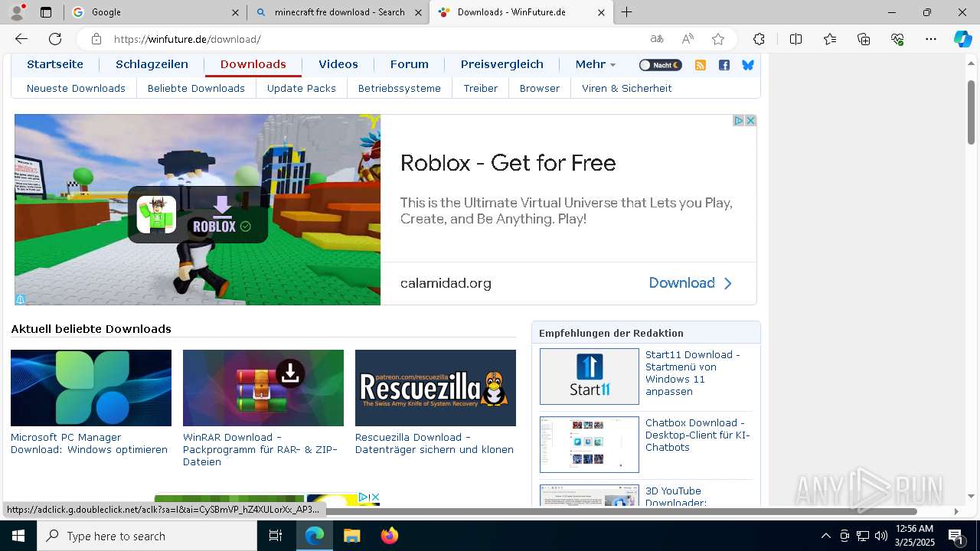Activate the Read aloud icon
Image resolution: width=980 pixels, height=551 pixels.
(688, 39)
